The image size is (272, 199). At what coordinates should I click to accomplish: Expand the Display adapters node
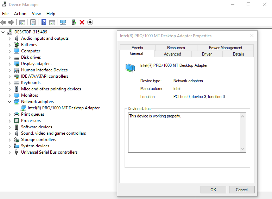point(10,64)
